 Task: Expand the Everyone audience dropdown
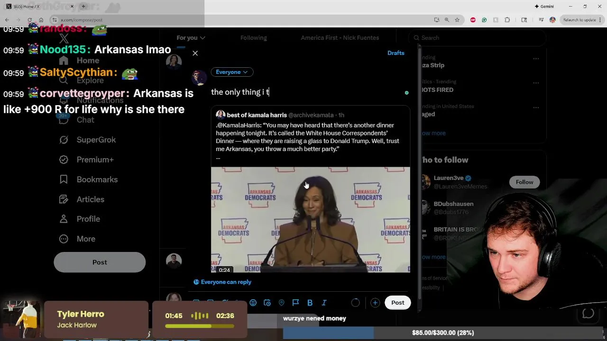click(231, 72)
